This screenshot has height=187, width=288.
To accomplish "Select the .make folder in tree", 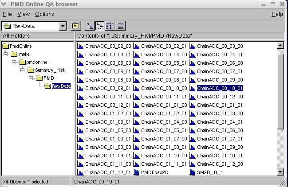I will coord(20,54).
